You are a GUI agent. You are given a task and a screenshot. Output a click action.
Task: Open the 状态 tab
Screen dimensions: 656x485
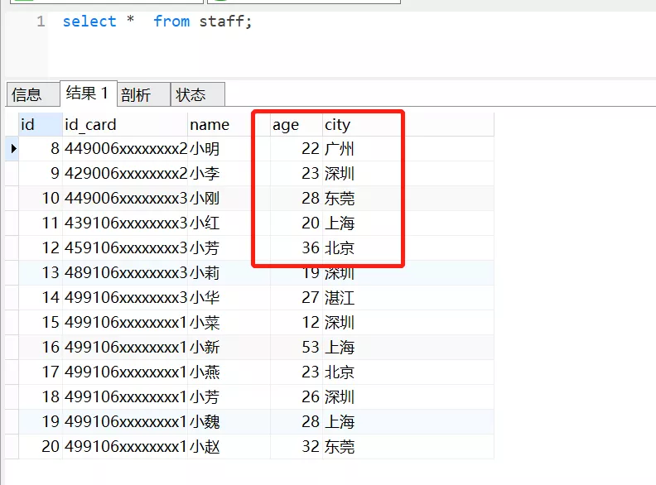point(197,94)
